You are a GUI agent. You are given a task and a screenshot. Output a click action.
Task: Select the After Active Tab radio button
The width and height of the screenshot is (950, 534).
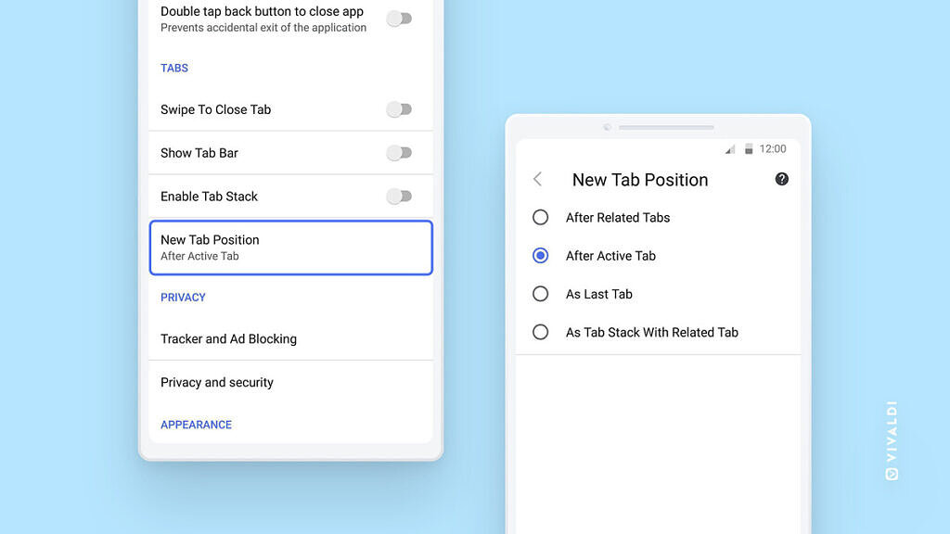click(541, 256)
